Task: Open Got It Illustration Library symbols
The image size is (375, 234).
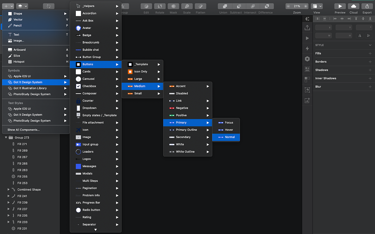Action: pyautogui.click(x=36, y=88)
